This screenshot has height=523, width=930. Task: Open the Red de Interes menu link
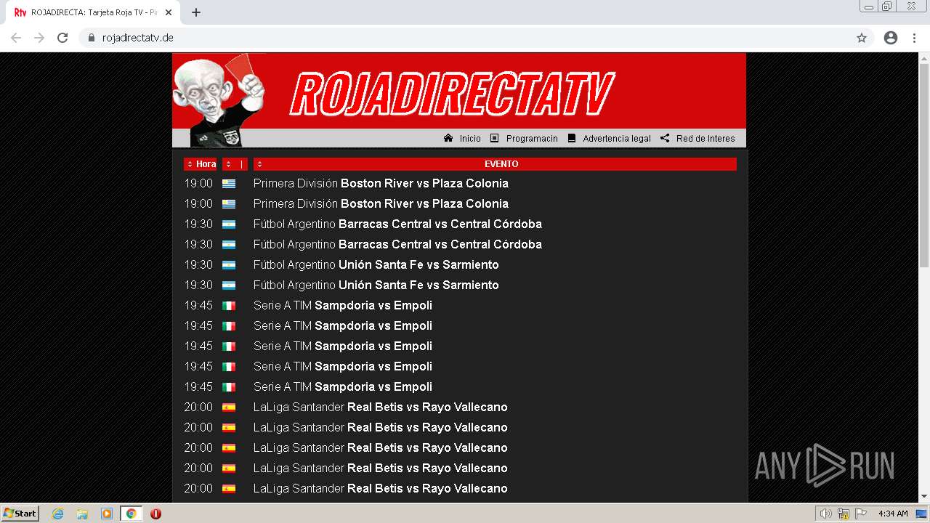pyautogui.click(x=705, y=139)
